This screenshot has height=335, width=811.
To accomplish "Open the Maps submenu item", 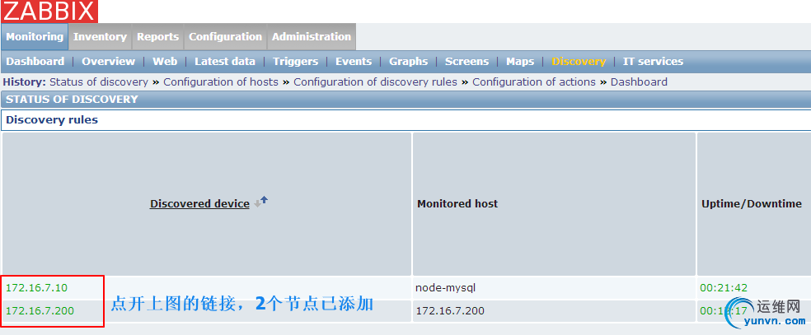I will (x=520, y=62).
